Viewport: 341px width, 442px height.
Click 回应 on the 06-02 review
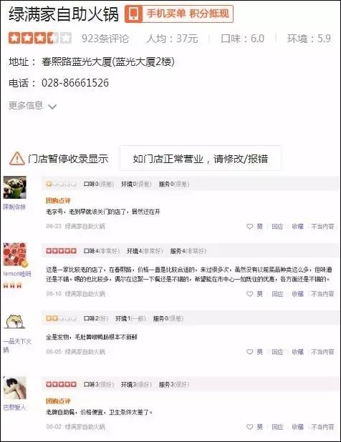coord(277,427)
